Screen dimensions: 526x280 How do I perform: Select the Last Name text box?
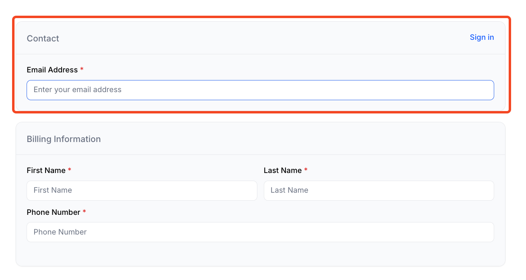click(x=379, y=191)
